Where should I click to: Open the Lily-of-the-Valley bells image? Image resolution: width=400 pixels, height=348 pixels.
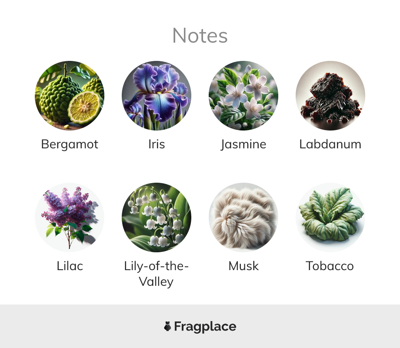157,217
